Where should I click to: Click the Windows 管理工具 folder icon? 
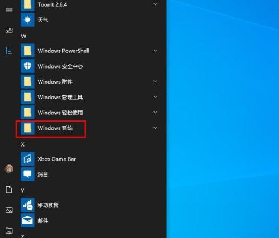coord(27,97)
